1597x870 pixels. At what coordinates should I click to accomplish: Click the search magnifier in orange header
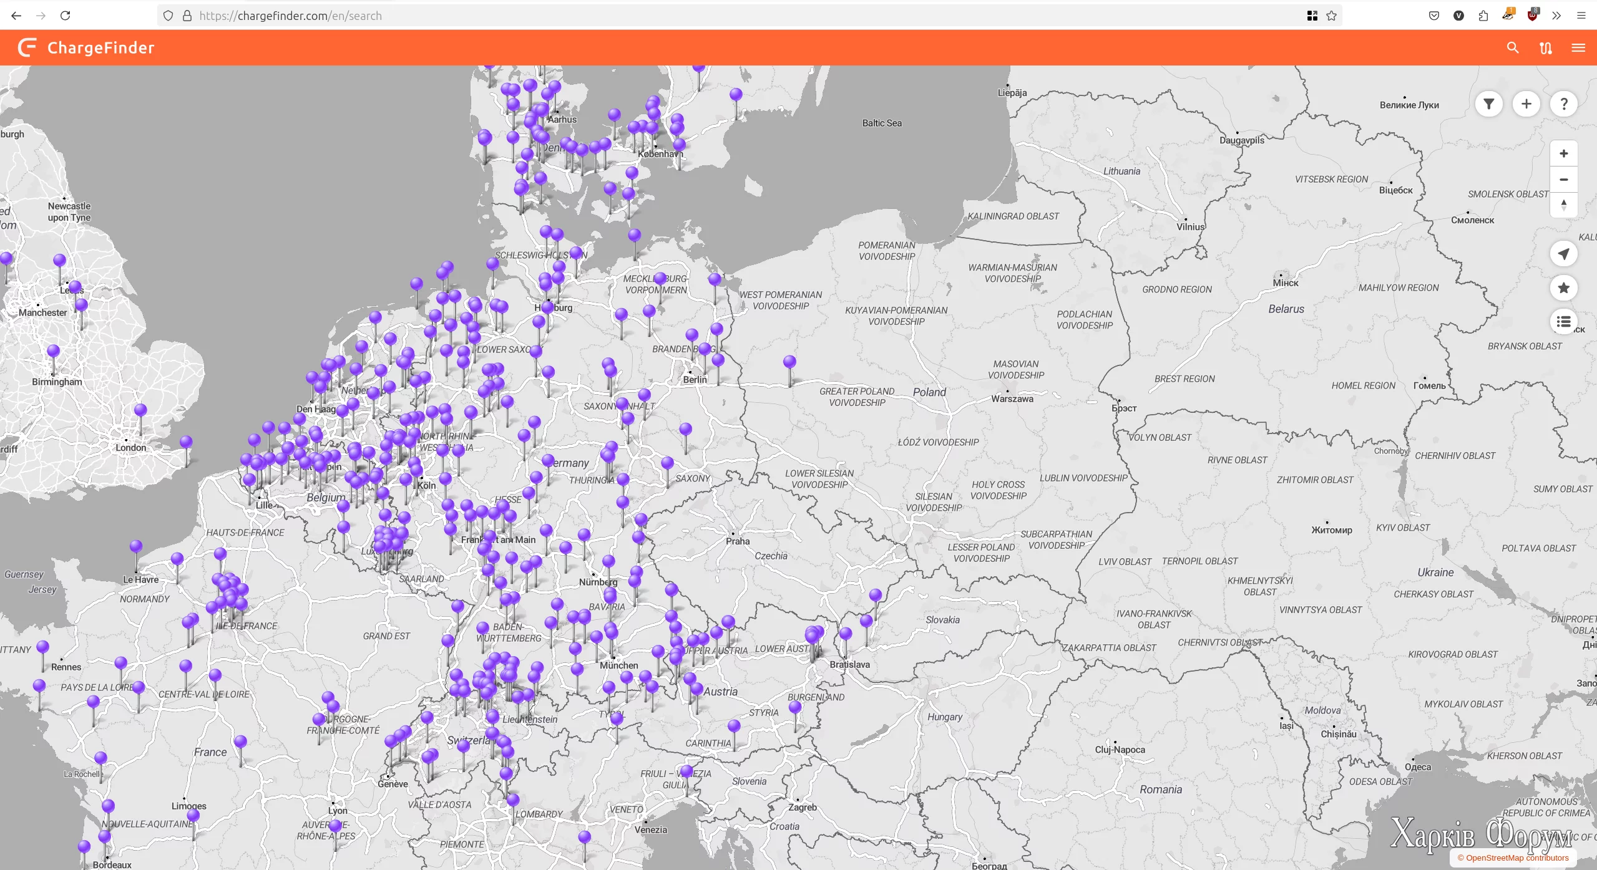pyautogui.click(x=1513, y=48)
